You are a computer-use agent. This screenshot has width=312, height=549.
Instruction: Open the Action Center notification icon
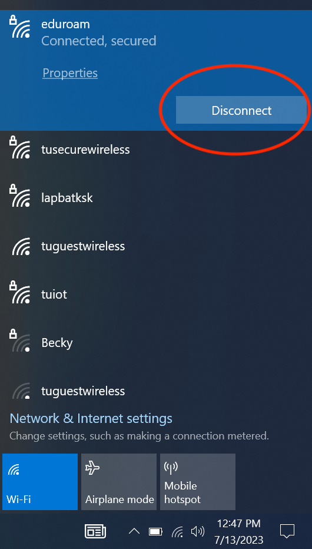[287, 531]
